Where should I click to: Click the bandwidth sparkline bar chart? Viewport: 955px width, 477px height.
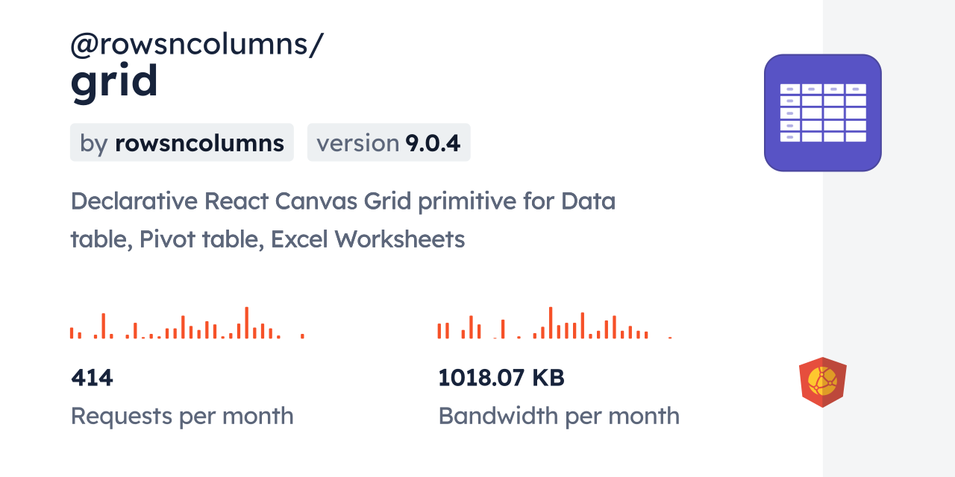554,324
